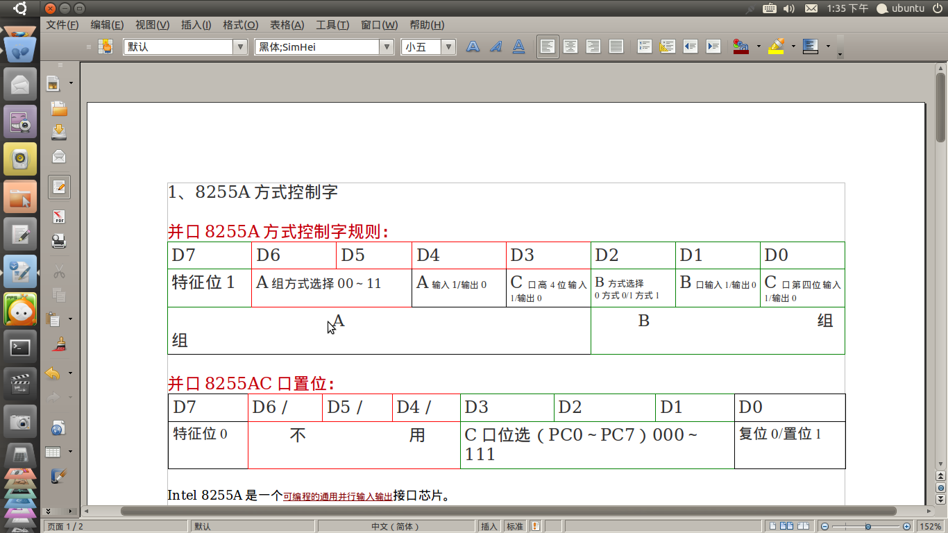The width and height of the screenshot is (948, 533).
Task: Click the Copy icon in side toolbar
Action: 59,295
